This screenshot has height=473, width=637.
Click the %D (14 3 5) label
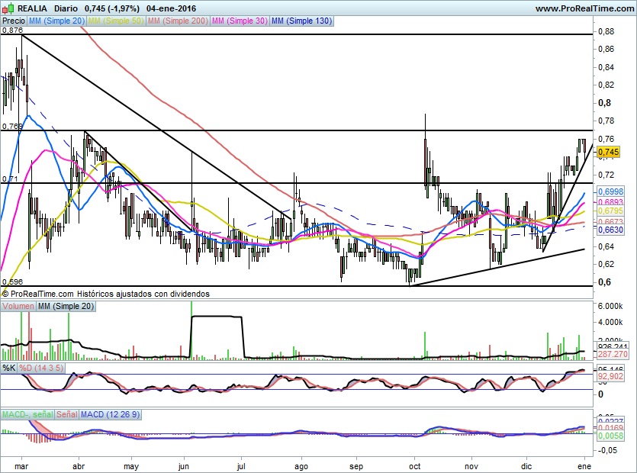(x=42, y=368)
